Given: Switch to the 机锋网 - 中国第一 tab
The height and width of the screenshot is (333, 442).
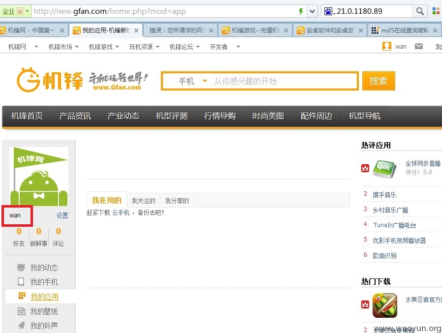Looking at the screenshot, I should point(31,30).
